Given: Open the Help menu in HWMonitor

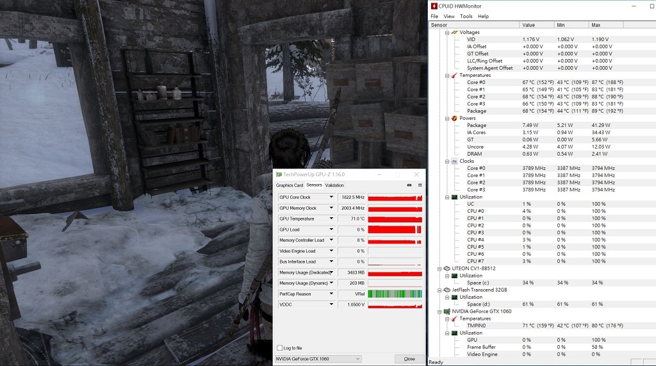Looking at the screenshot, I should coord(483,16).
